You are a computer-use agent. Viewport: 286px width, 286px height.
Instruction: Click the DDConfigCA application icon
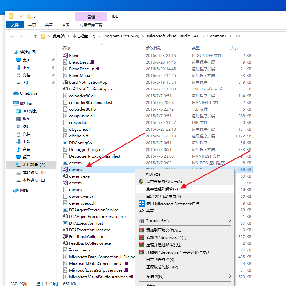tap(65, 143)
